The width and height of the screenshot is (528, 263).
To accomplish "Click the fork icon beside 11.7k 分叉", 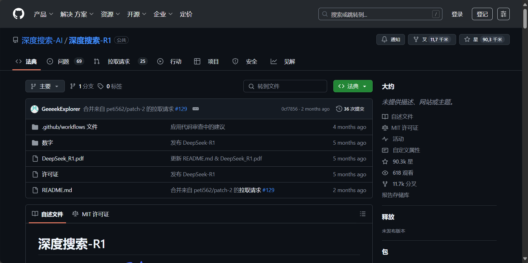I will point(385,184).
